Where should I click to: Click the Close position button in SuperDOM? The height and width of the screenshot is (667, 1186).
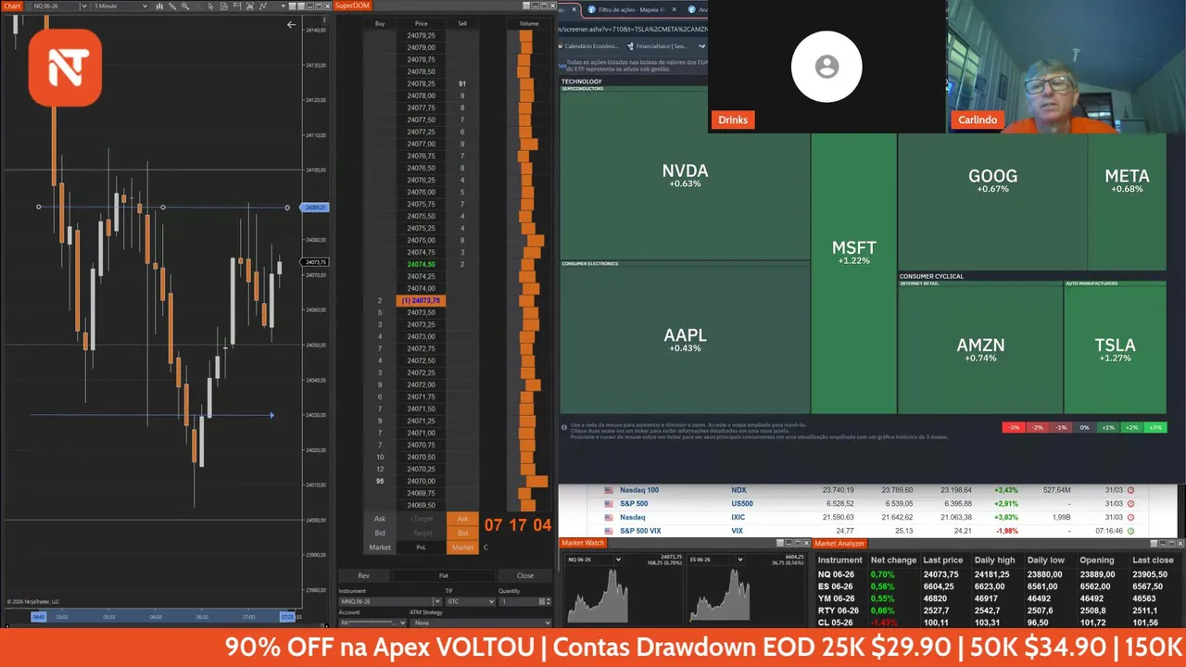pyautogui.click(x=525, y=575)
